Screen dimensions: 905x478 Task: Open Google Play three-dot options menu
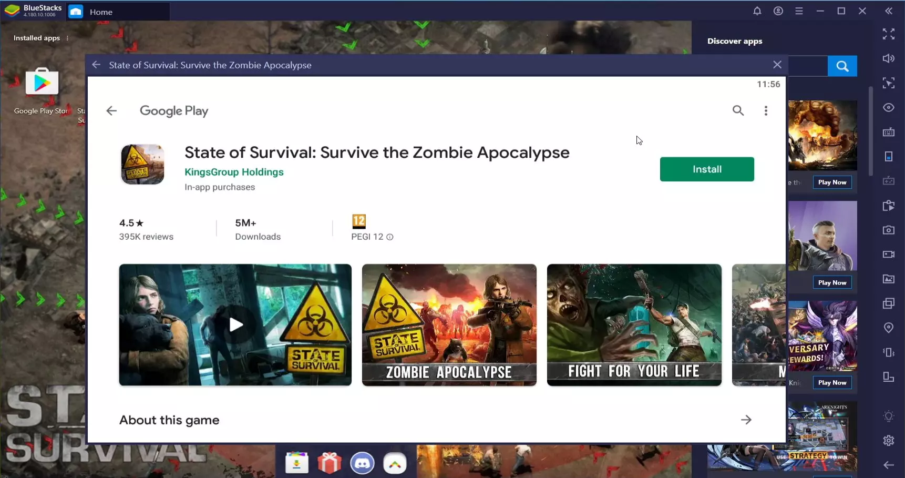tap(766, 110)
